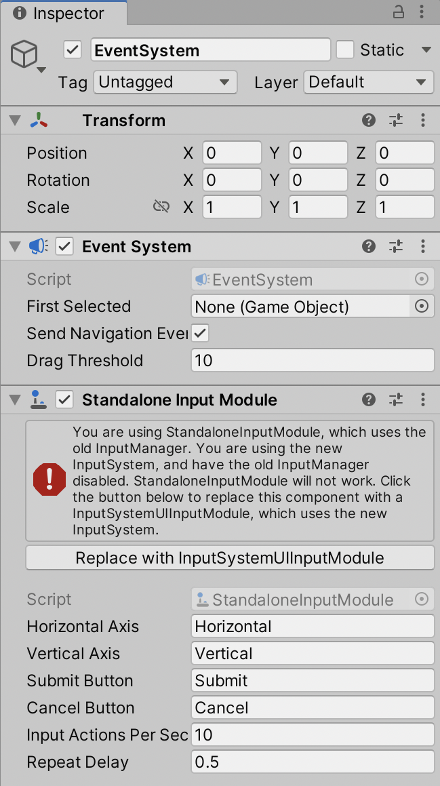
Task: Open Transform component preset settings
Action: 396,121
